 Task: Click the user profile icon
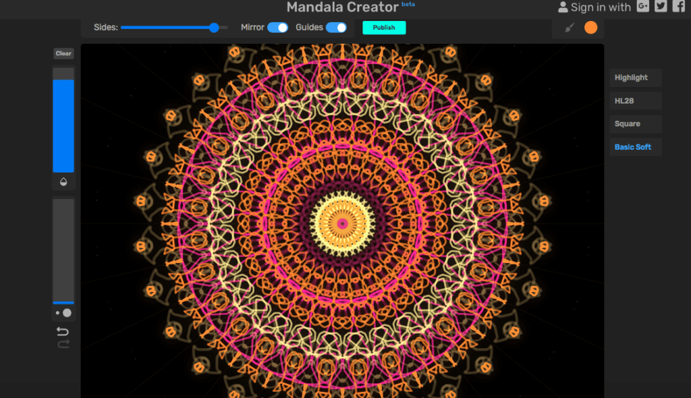click(563, 7)
